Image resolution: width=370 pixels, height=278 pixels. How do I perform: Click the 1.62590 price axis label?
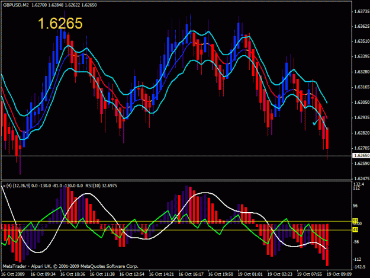[x=362, y=164]
